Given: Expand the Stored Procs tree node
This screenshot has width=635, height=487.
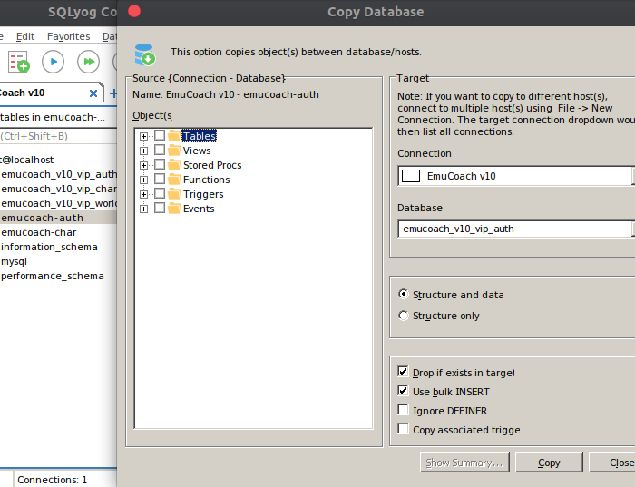Looking at the screenshot, I should pos(143,166).
